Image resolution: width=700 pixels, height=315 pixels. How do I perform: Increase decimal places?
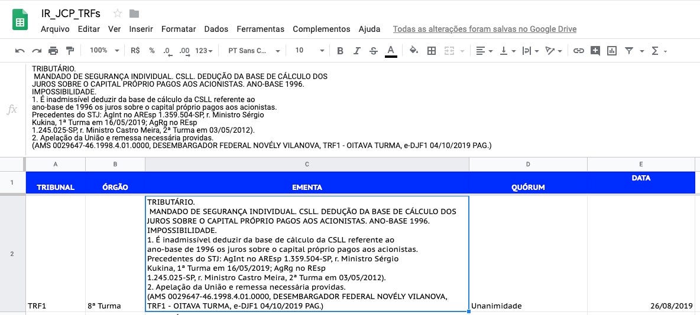tap(184, 51)
